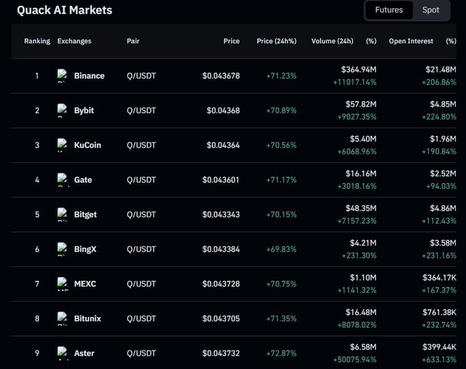Open the Binance exchange link
This screenshot has height=369, width=466.
point(89,76)
